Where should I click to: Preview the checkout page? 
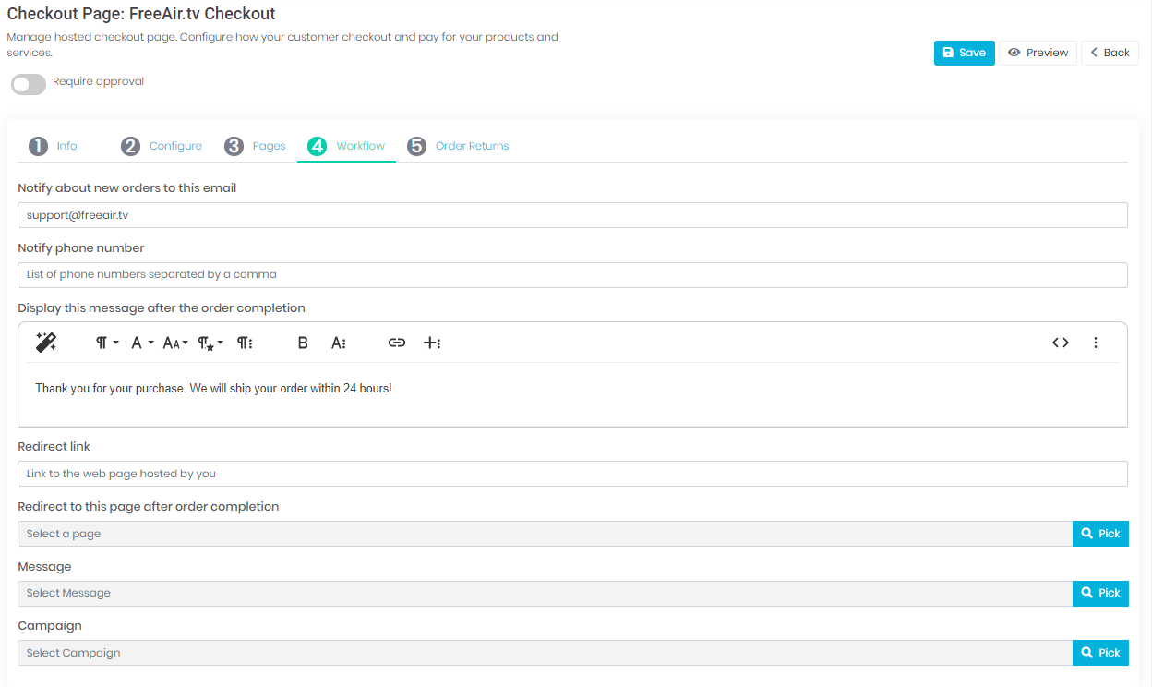click(1038, 53)
